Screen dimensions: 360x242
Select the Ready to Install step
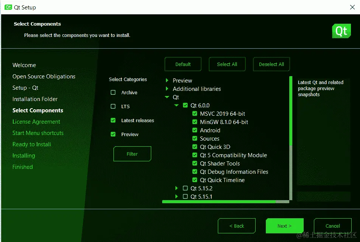32,144
